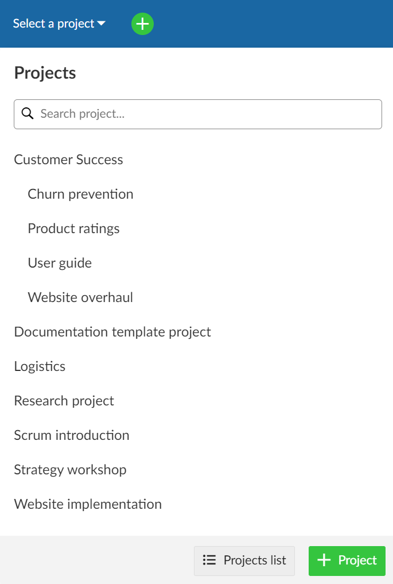Open Documentation template project
This screenshot has width=393, height=584.
pyautogui.click(x=112, y=332)
